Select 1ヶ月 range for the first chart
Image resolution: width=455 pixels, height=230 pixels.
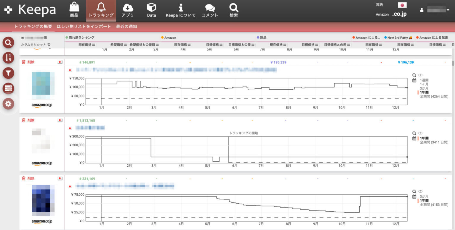[x=424, y=84]
